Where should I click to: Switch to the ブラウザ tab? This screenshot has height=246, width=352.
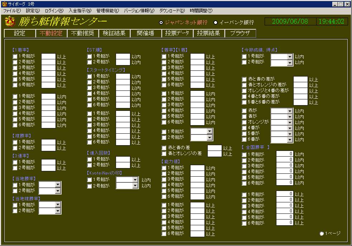[x=240, y=33]
